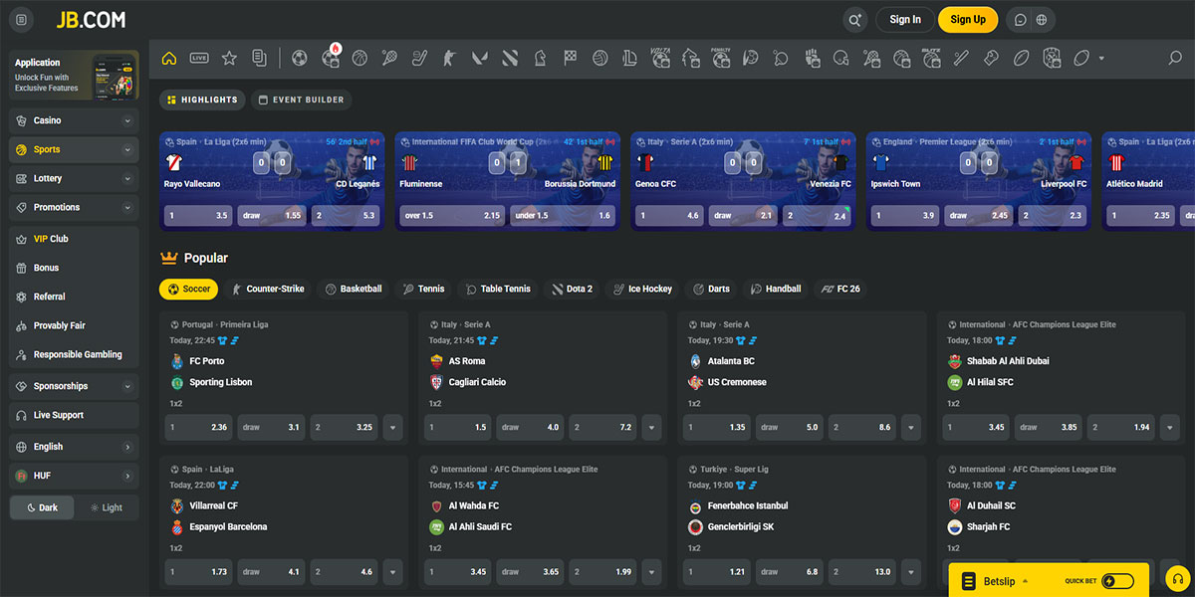
Task: Open favorites star icon
Action: 229,59
